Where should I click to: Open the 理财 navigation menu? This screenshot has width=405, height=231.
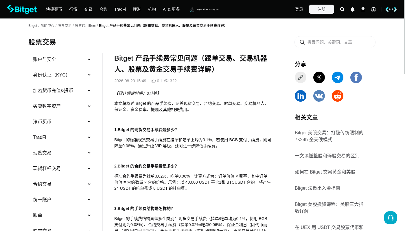(137, 9)
